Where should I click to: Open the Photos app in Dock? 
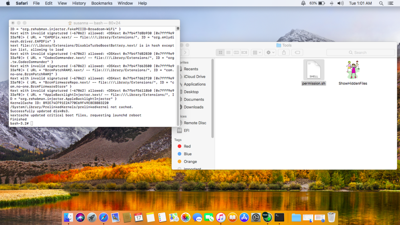click(186, 217)
